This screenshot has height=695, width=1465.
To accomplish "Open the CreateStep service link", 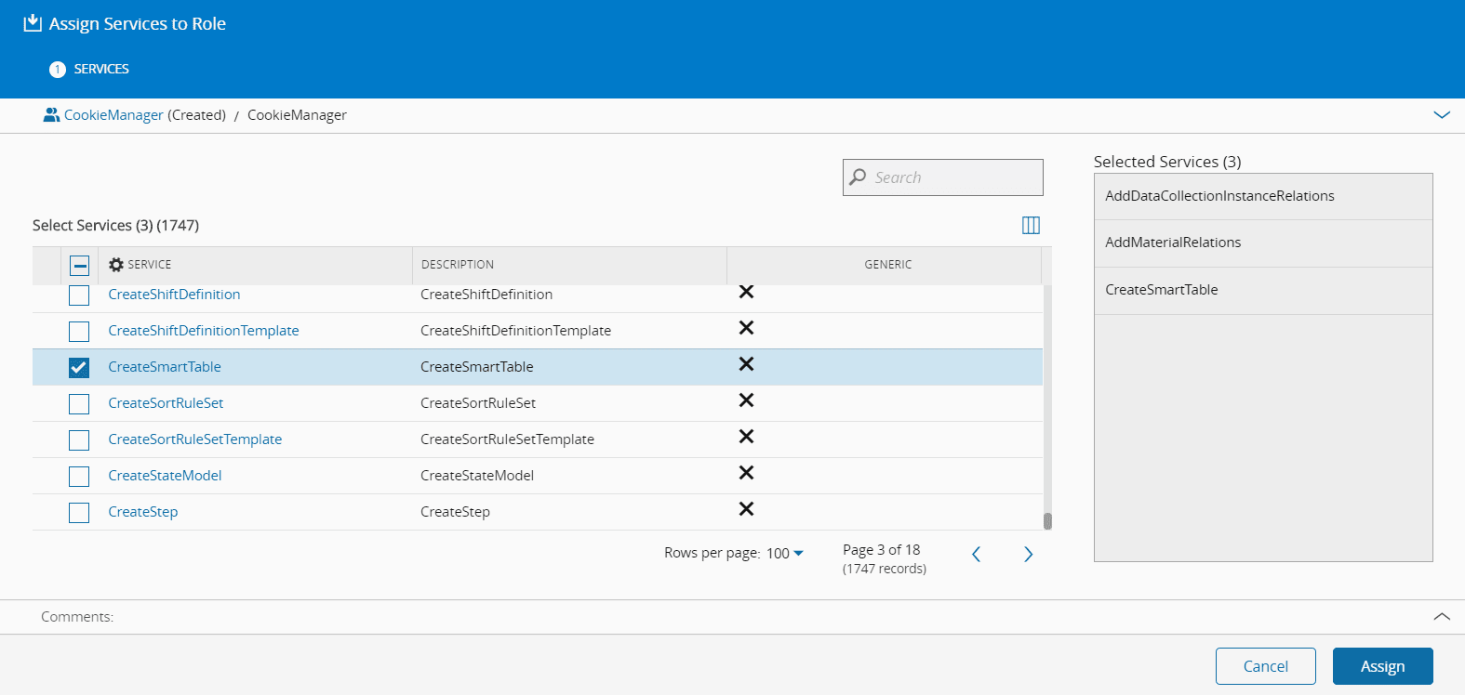I will point(143,512).
